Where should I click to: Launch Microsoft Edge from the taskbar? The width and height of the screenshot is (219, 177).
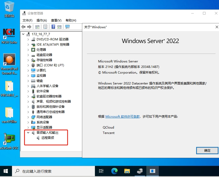click(x=114, y=171)
